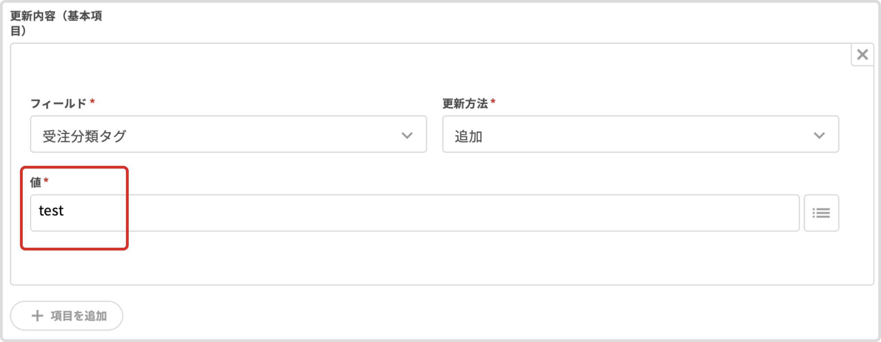Click the selected value 追加
Image resolution: width=881 pixels, height=342 pixels.
click(468, 136)
